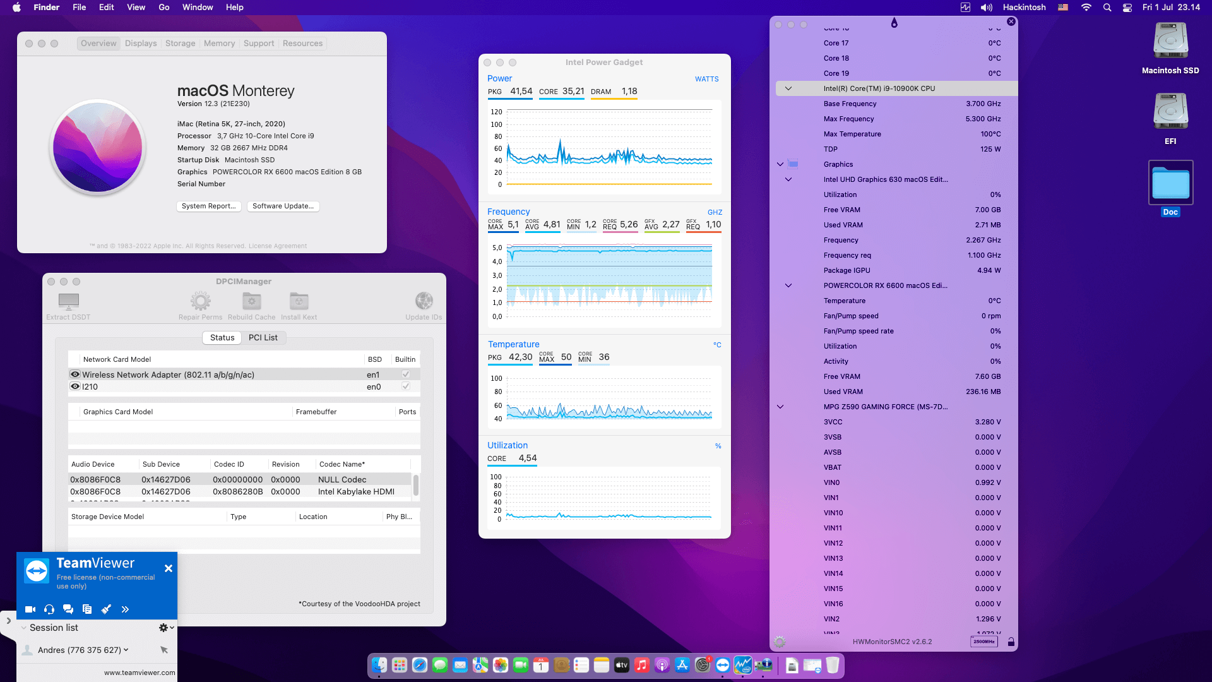Open Spotlight search in menu bar
This screenshot has width=1212, height=682.
tap(1107, 8)
